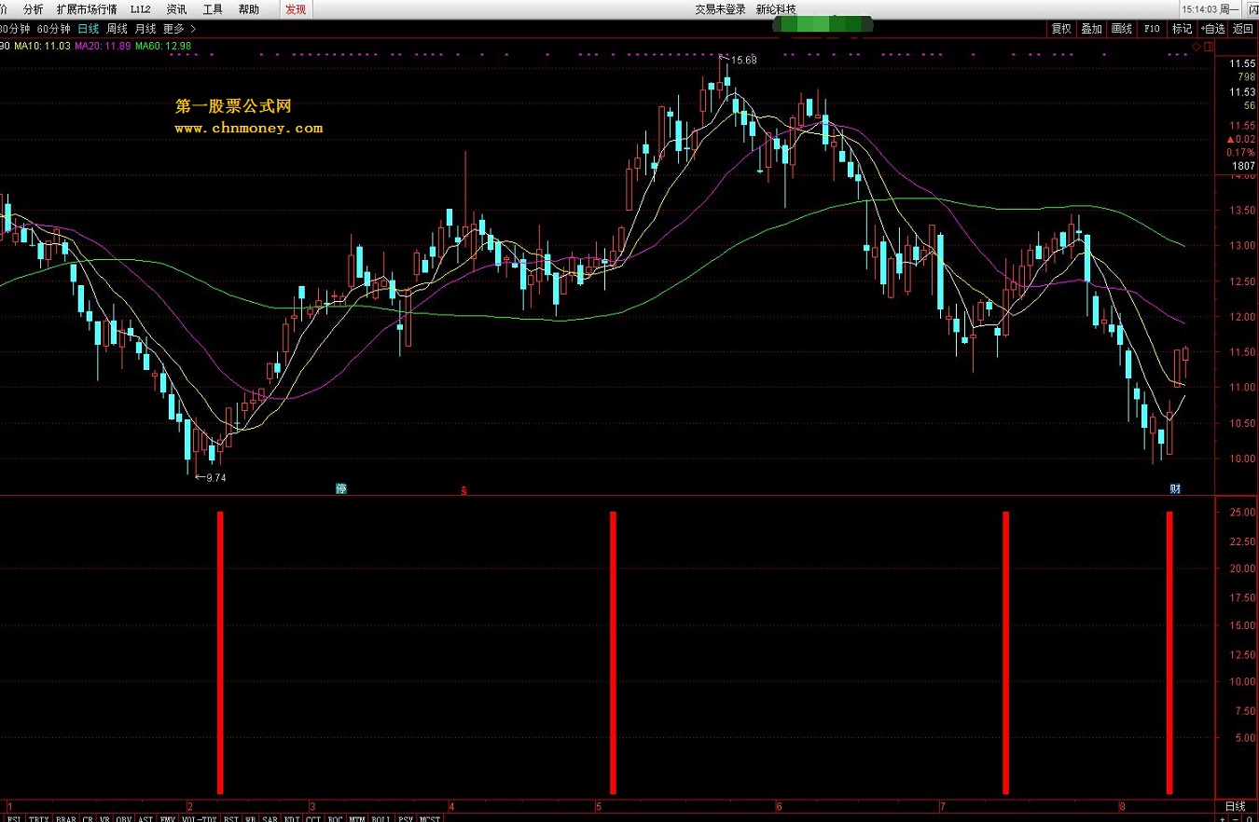Select the KDJ indicator tab
The width and height of the screenshot is (1259, 822).
coord(291,817)
